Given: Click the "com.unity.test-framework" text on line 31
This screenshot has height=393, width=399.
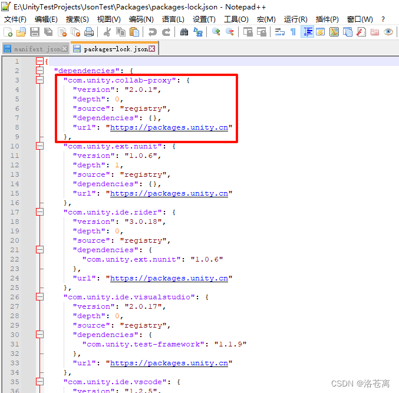Looking at the screenshot, I should point(143,344).
